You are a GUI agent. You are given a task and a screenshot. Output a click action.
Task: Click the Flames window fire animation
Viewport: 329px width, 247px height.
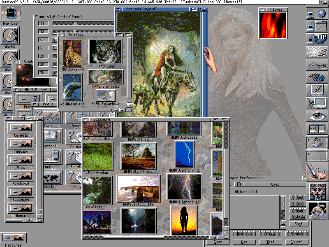click(273, 26)
